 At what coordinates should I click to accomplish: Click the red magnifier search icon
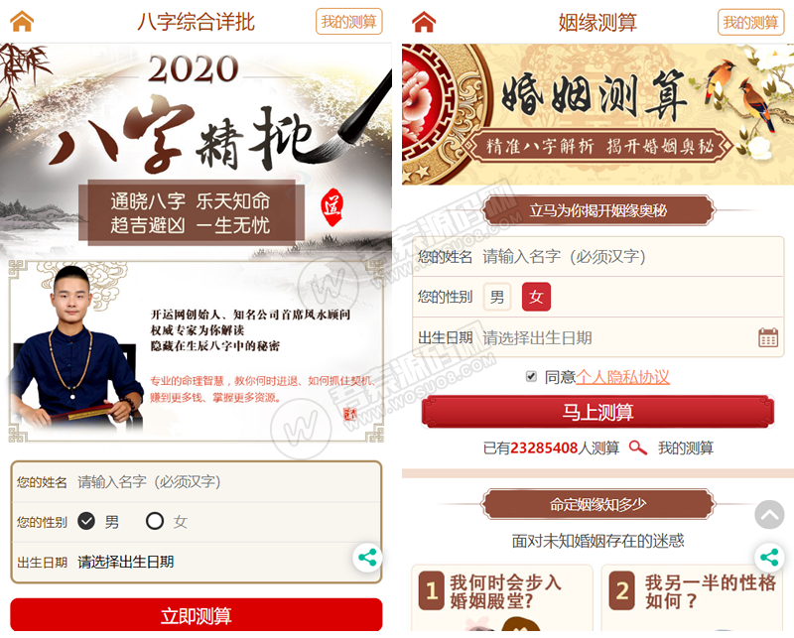pos(637,447)
